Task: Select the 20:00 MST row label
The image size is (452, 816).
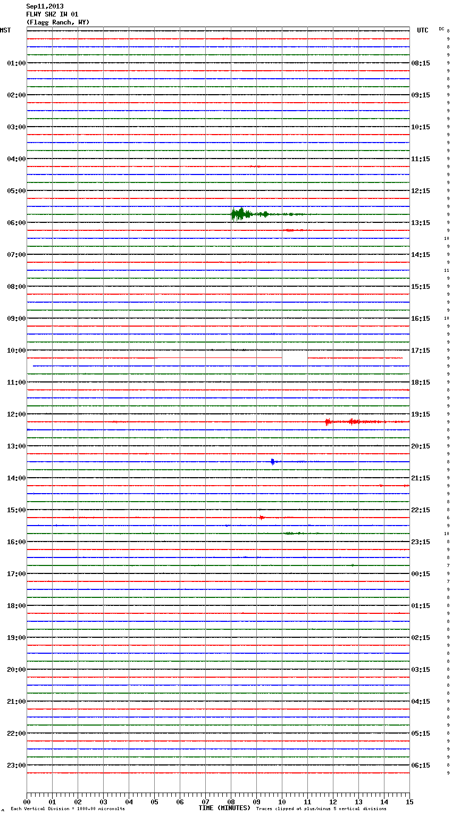Action: tap(16, 670)
